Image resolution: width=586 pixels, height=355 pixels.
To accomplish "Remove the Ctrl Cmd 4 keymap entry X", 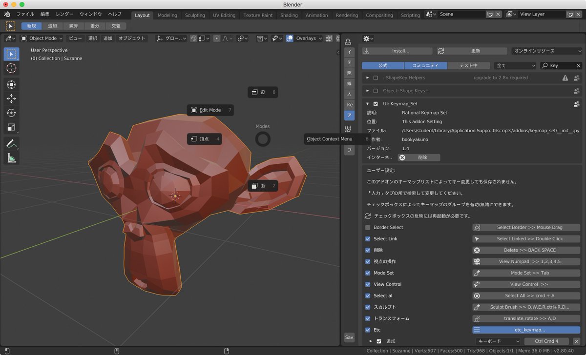I will pos(576,341).
